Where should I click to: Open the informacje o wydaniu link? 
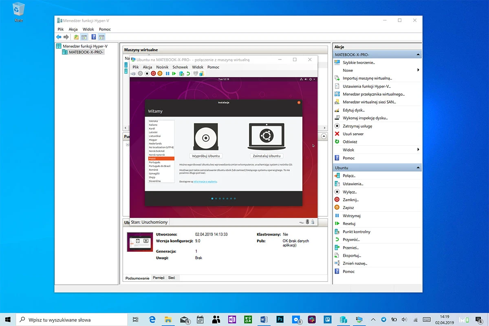(x=205, y=181)
